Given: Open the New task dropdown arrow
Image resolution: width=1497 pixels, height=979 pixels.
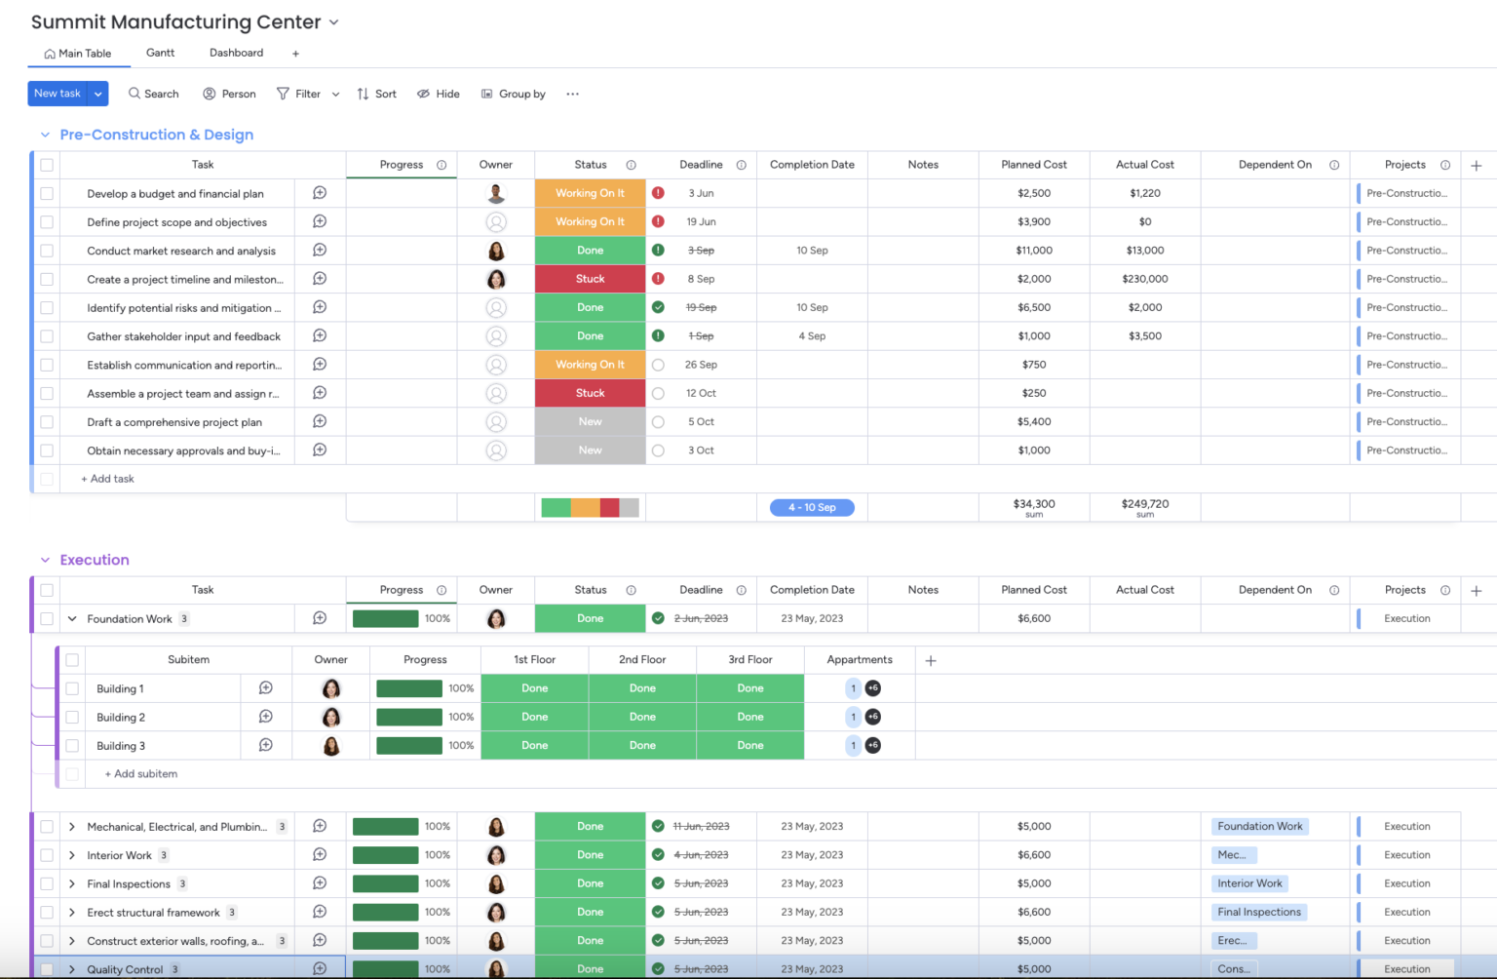Looking at the screenshot, I should pos(98,94).
